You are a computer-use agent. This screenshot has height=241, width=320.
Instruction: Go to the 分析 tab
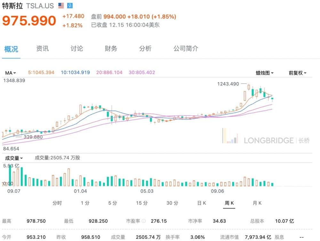point(145,49)
